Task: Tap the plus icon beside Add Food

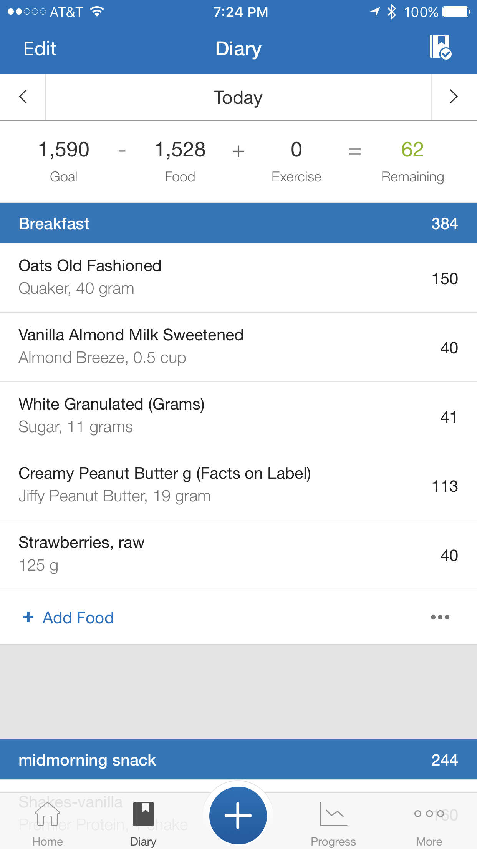Action: click(x=28, y=617)
